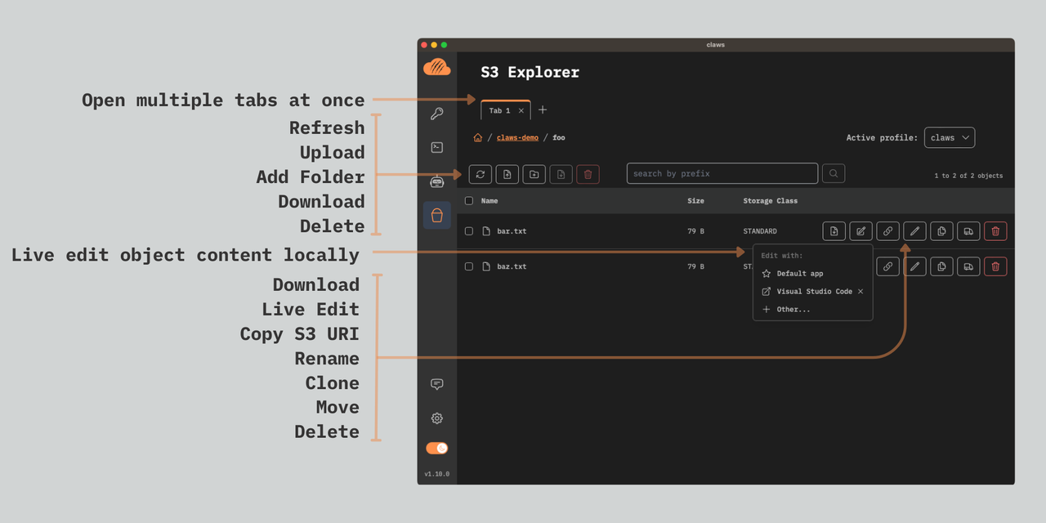
Task: Download bar.txt using its row button
Action: click(x=834, y=231)
